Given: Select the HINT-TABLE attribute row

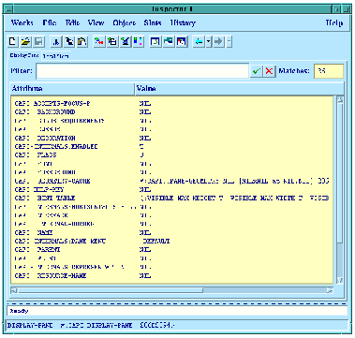Looking at the screenshot, I should point(172,198).
